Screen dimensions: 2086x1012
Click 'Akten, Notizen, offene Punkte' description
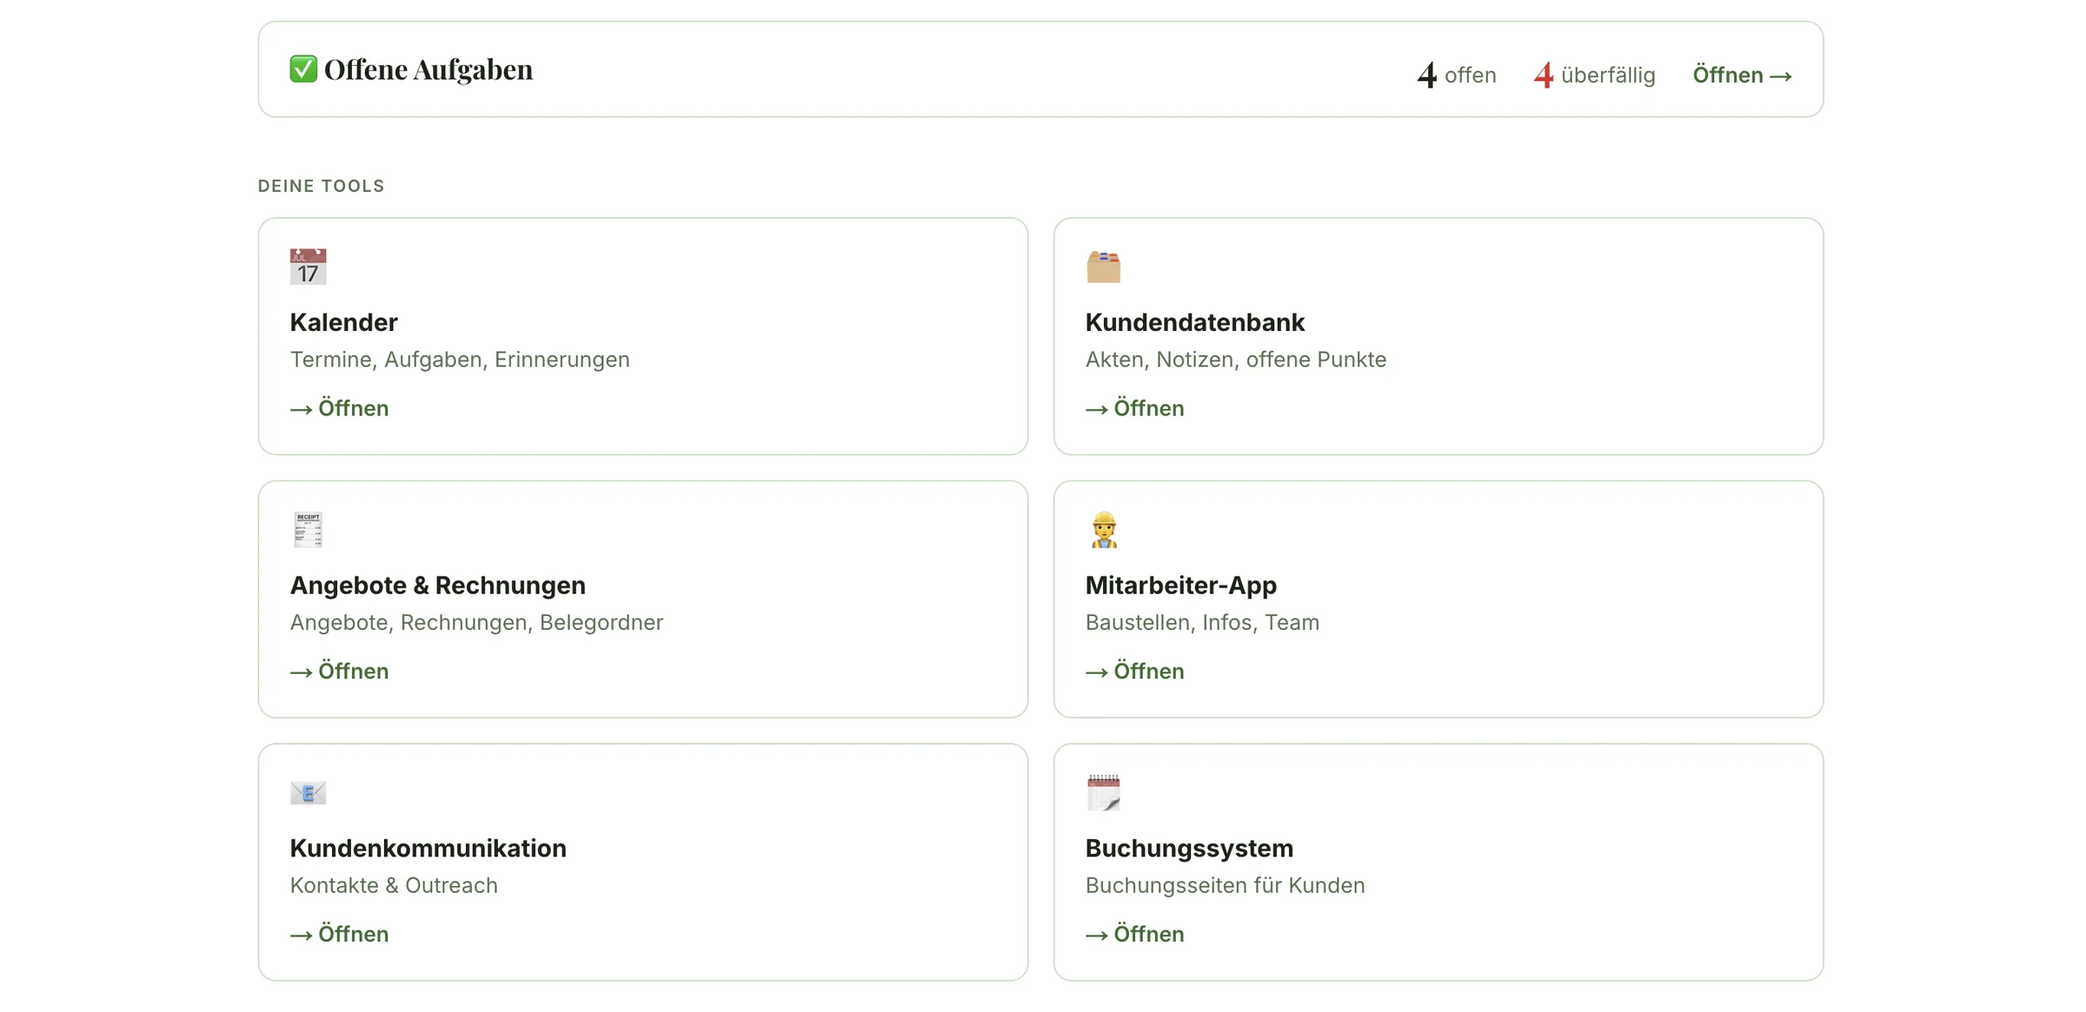pyautogui.click(x=1235, y=360)
